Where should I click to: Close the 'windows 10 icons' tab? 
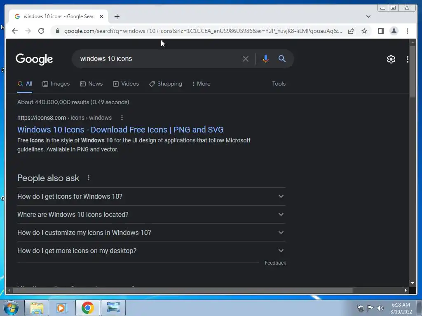click(101, 16)
